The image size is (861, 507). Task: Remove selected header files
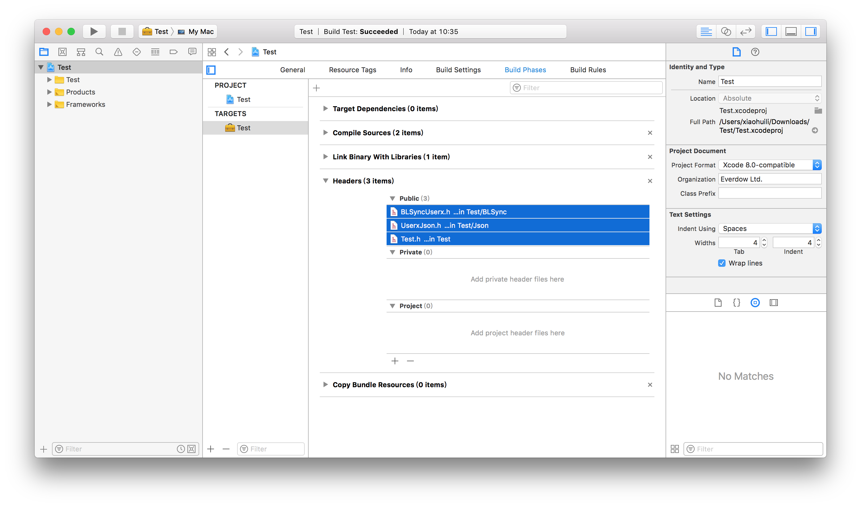click(410, 361)
